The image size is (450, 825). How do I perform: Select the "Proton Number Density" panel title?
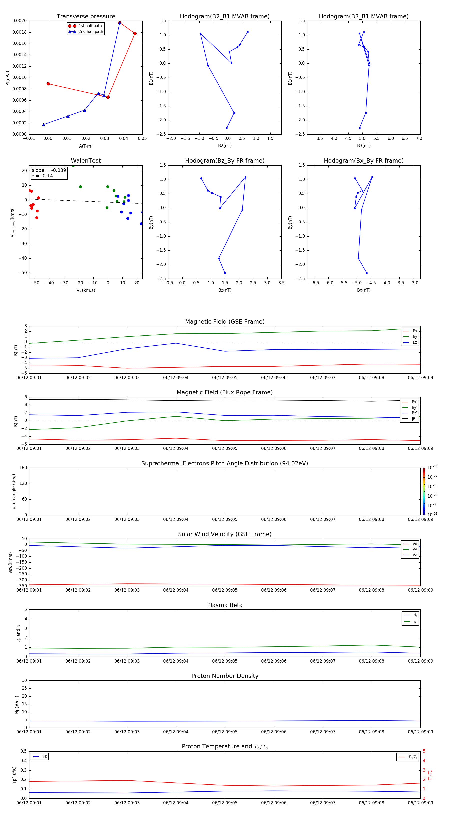point(225,676)
